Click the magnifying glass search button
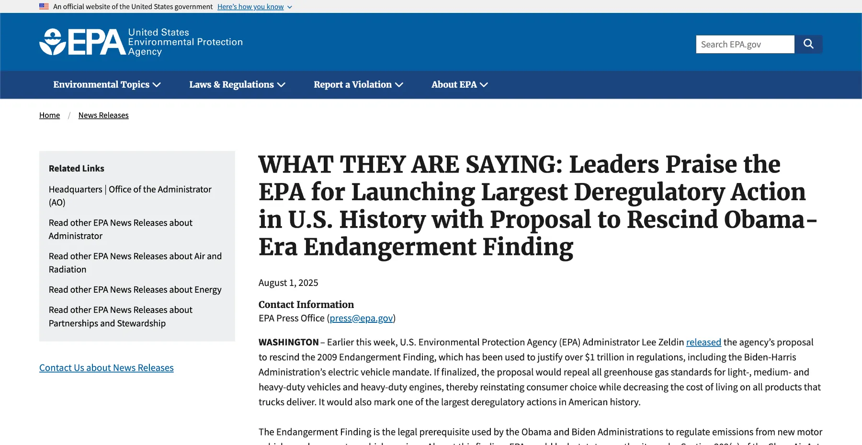The image size is (862, 445). (x=808, y=44)
